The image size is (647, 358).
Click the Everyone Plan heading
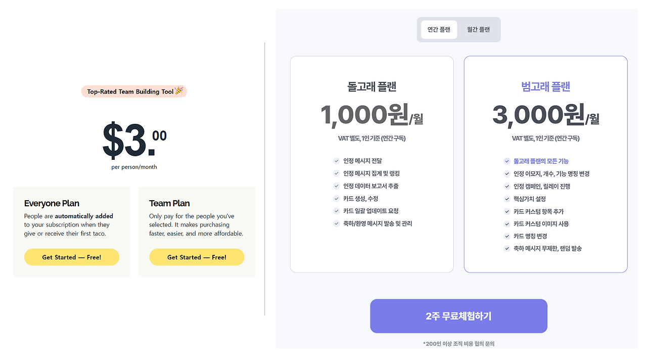tap(52, 203)
